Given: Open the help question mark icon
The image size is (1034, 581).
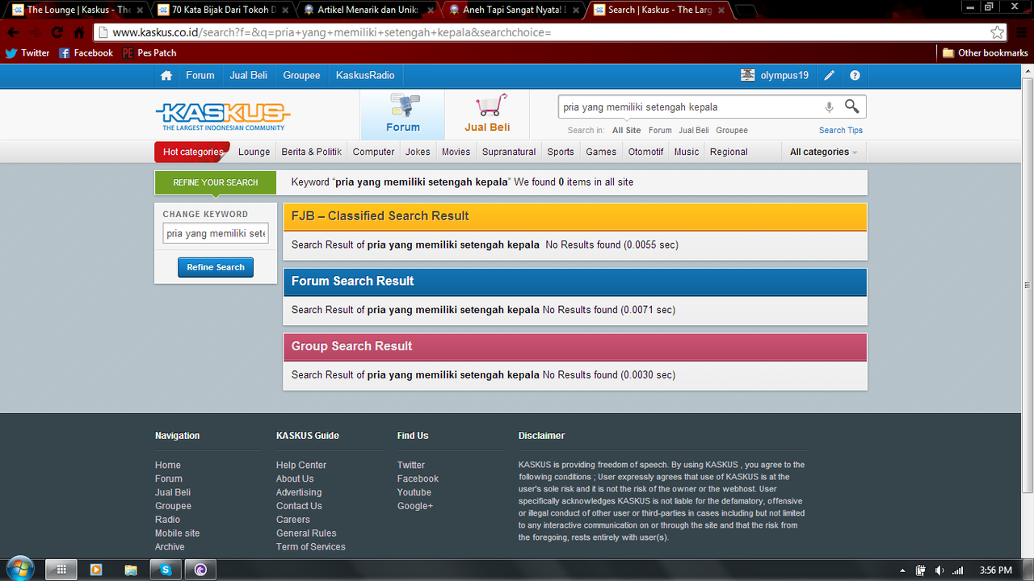Looking at the screenshot, I should 855,75.
